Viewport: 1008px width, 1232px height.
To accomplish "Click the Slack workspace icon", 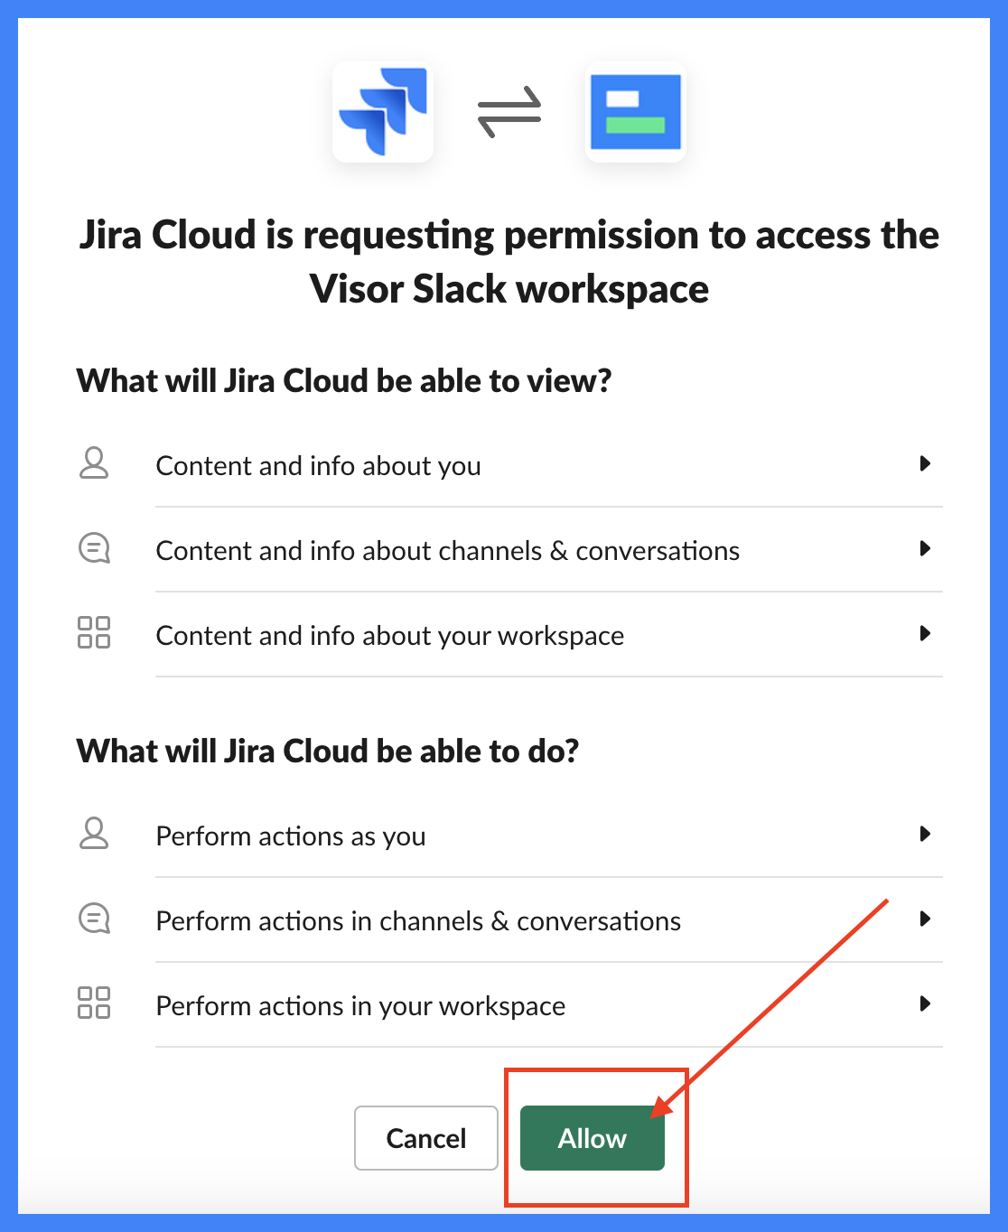I will click(x=636, y=111).
